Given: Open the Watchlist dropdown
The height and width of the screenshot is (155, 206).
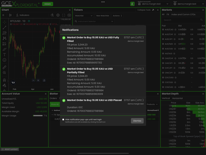Looking at the screenshot, I should pyautogui.click(x=84, y=16).
